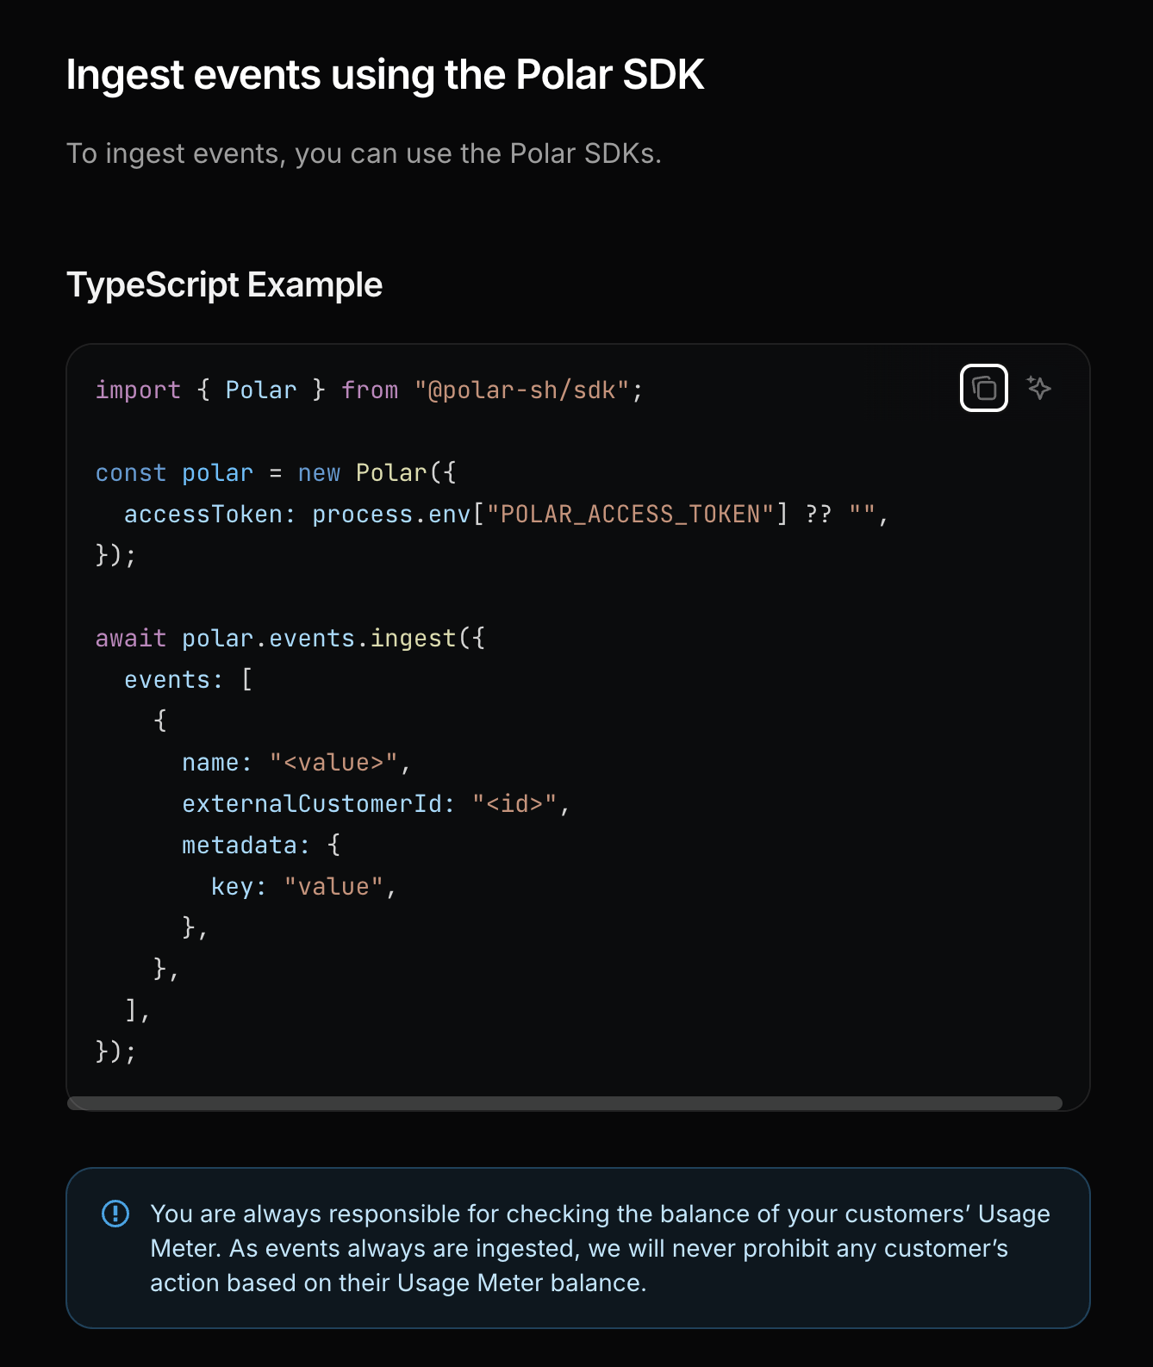Click the "POLAR_ACCESS_TOKEN" string in code

tap(630, 515)
